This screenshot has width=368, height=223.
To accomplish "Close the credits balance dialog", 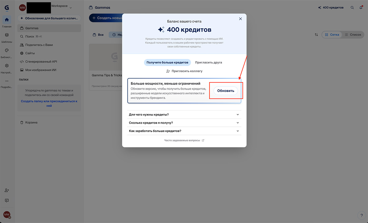I will click(240, 19).
